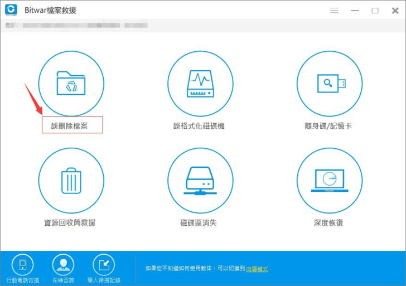Click the online consultation person icon

[63, 264]
